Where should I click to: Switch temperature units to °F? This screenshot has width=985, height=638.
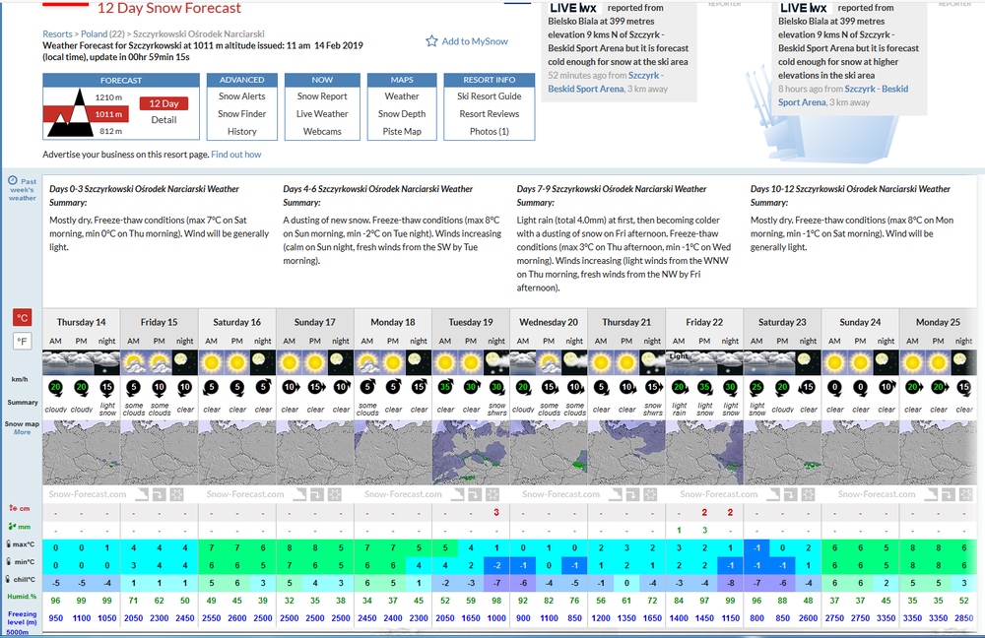pos(22,341)
